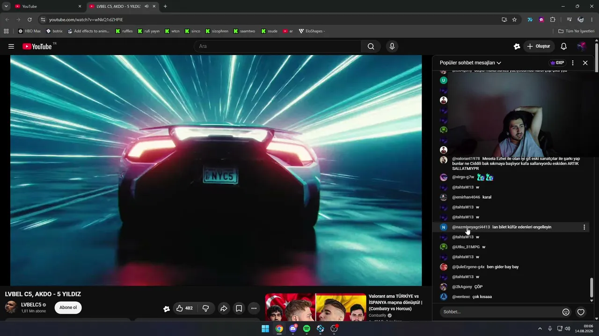Image resolution: width=599 pixels, height=336 pixels.
Task: Open the HBO Max bookmark
Action: tap(29, 31)
